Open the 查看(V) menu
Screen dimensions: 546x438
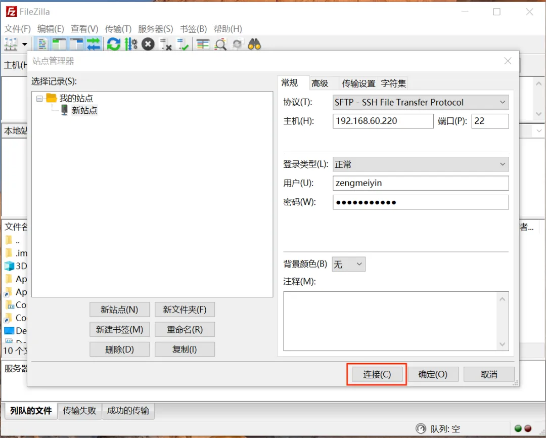point(84,29)
